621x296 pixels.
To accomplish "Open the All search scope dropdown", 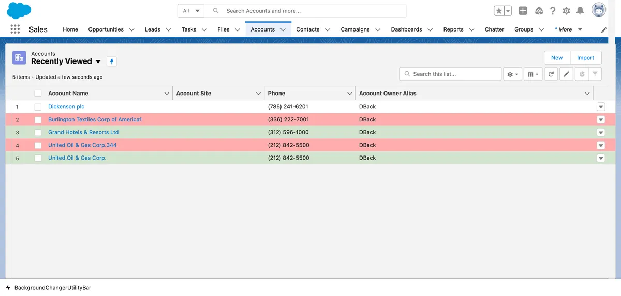I will pyautogui.click(x=191, y=11).
